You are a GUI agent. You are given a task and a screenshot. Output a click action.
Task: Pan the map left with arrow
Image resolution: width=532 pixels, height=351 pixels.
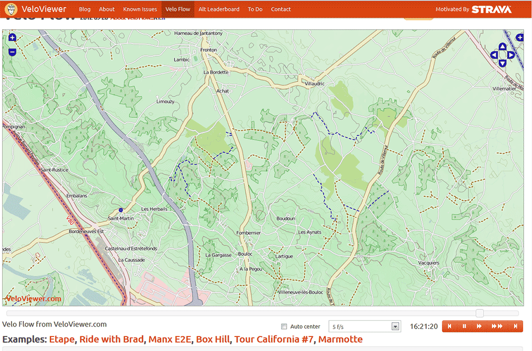(x=495, y=55)
